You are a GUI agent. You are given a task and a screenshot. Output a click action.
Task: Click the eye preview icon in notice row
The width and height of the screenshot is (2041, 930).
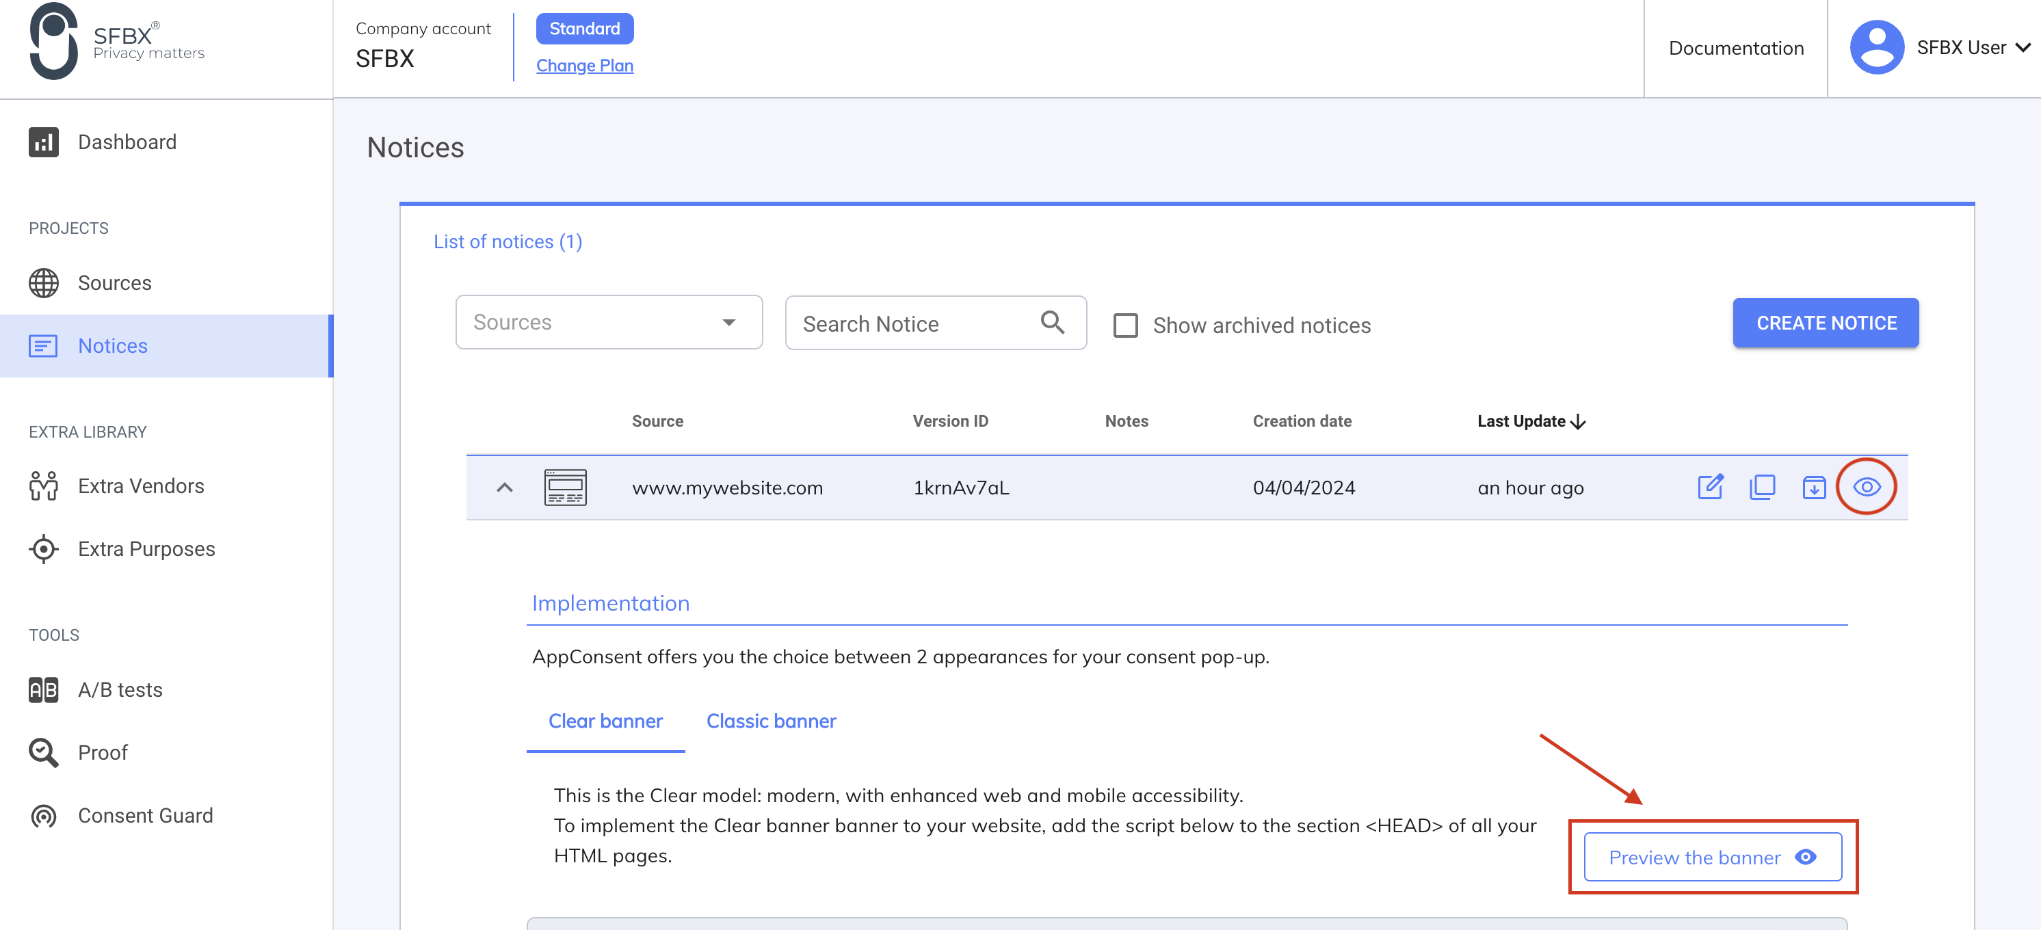1866,486
